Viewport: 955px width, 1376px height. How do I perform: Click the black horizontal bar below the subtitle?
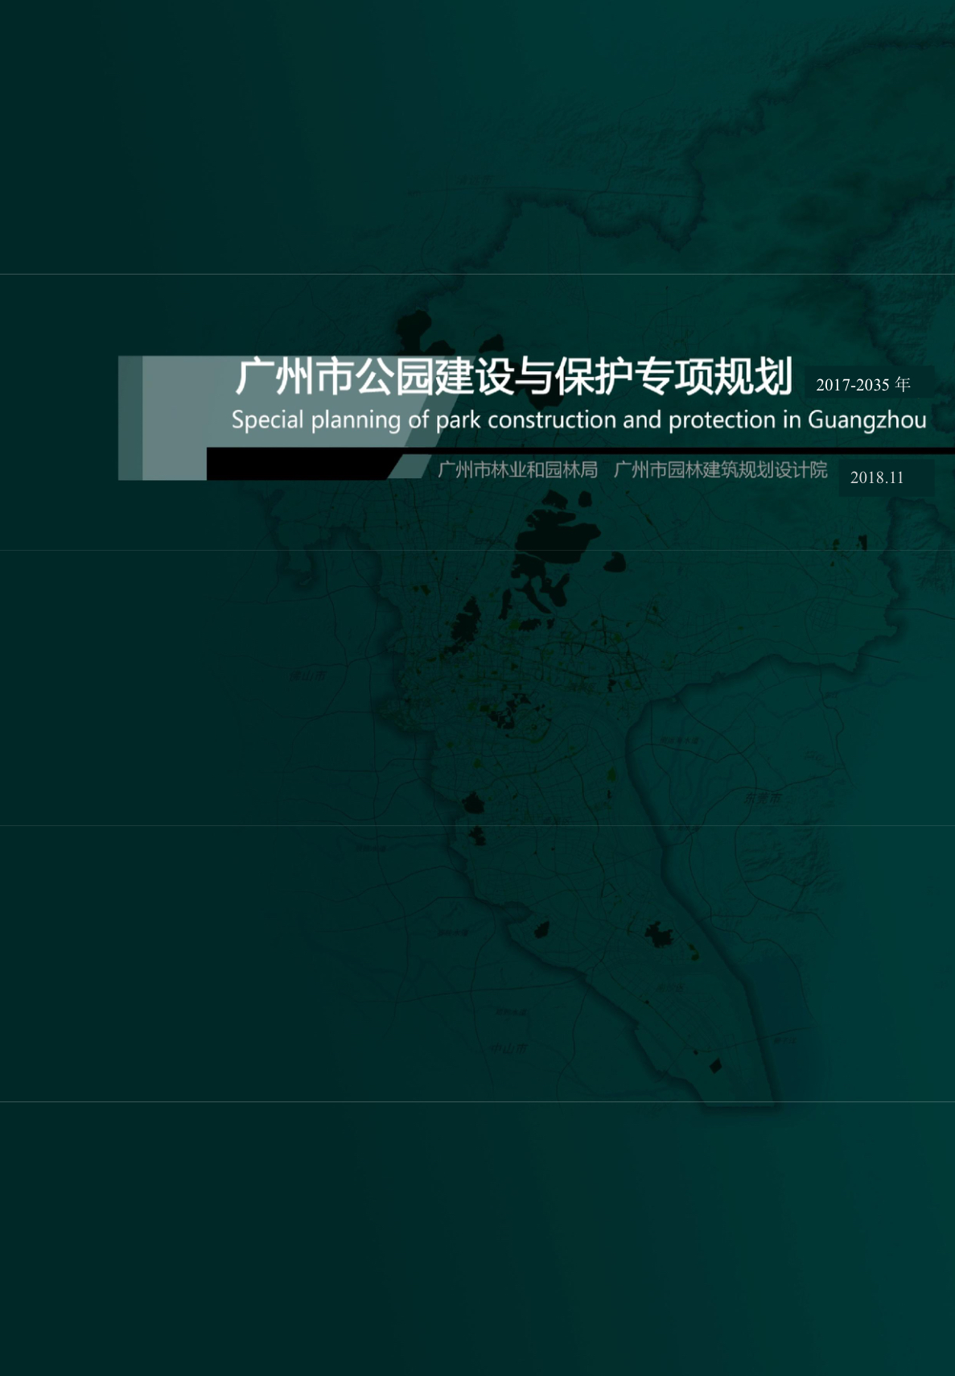[298, 464]
